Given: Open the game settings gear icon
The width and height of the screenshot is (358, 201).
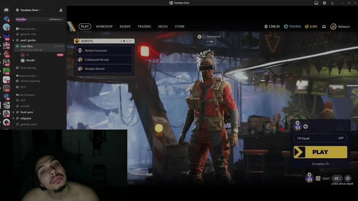Looking at the screenshot, I should (x=348, y=178).
